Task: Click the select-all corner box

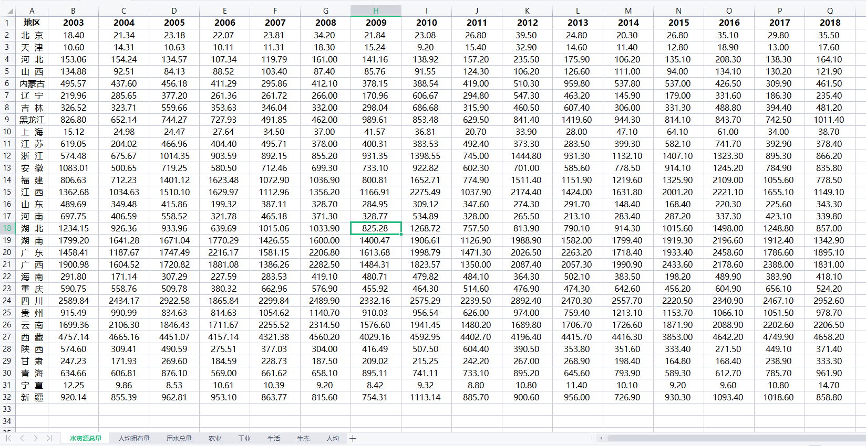Action: [7, 10]
